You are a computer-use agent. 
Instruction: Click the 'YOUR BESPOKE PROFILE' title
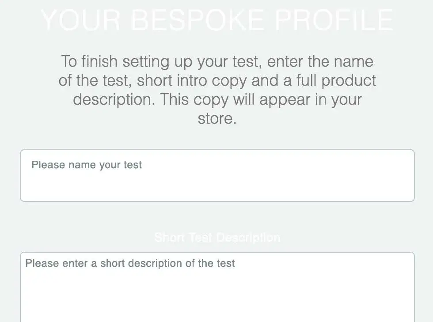click(x=216, y=19)
